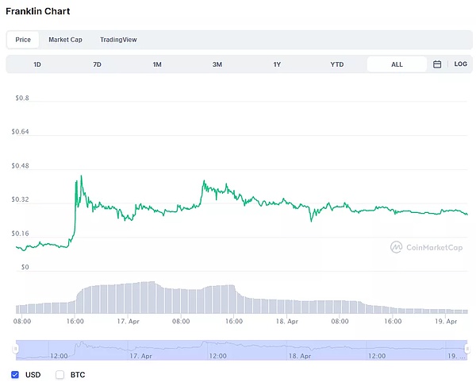Click left handle of range slider
The width and height of the screenshot is (476, 383).
click(x=16, y=349)
